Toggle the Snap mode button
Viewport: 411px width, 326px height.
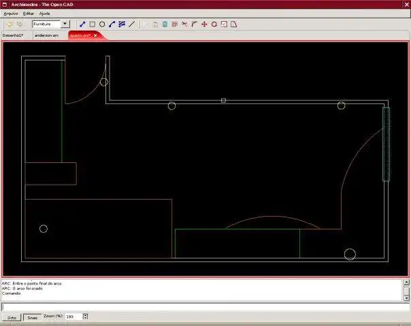[32, 318]
